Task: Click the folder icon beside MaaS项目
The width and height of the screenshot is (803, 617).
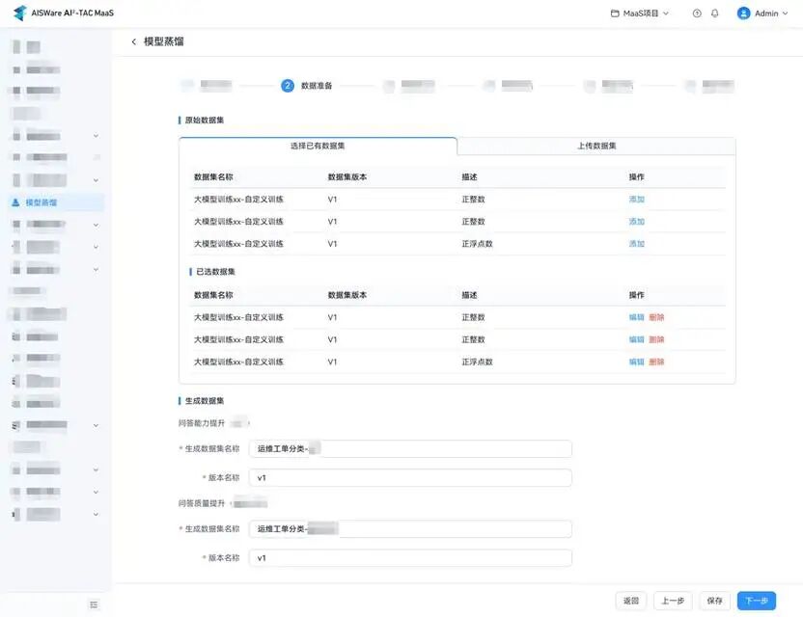Action: coord(615,13)
